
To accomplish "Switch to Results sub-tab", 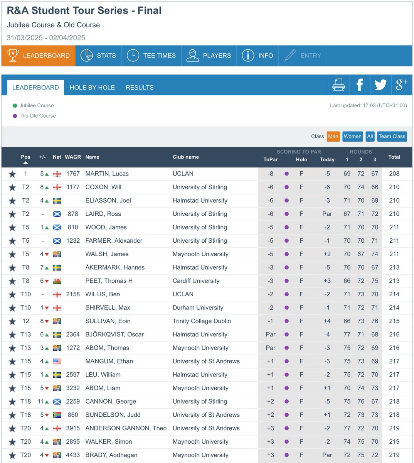I will click(140, 88).
